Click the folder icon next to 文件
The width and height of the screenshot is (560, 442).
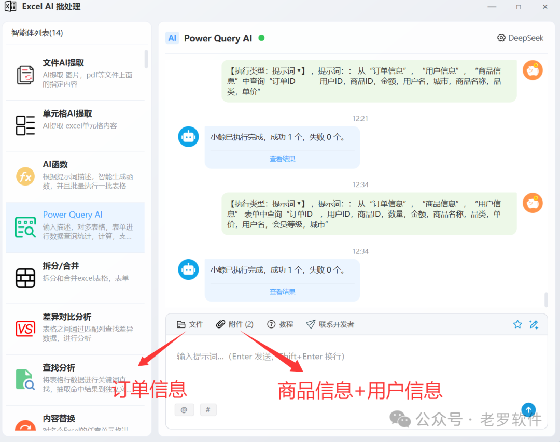(181, 324)
